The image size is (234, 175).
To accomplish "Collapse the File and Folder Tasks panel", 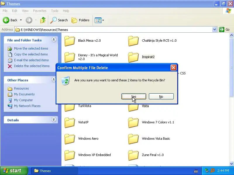I will [54, 40].
